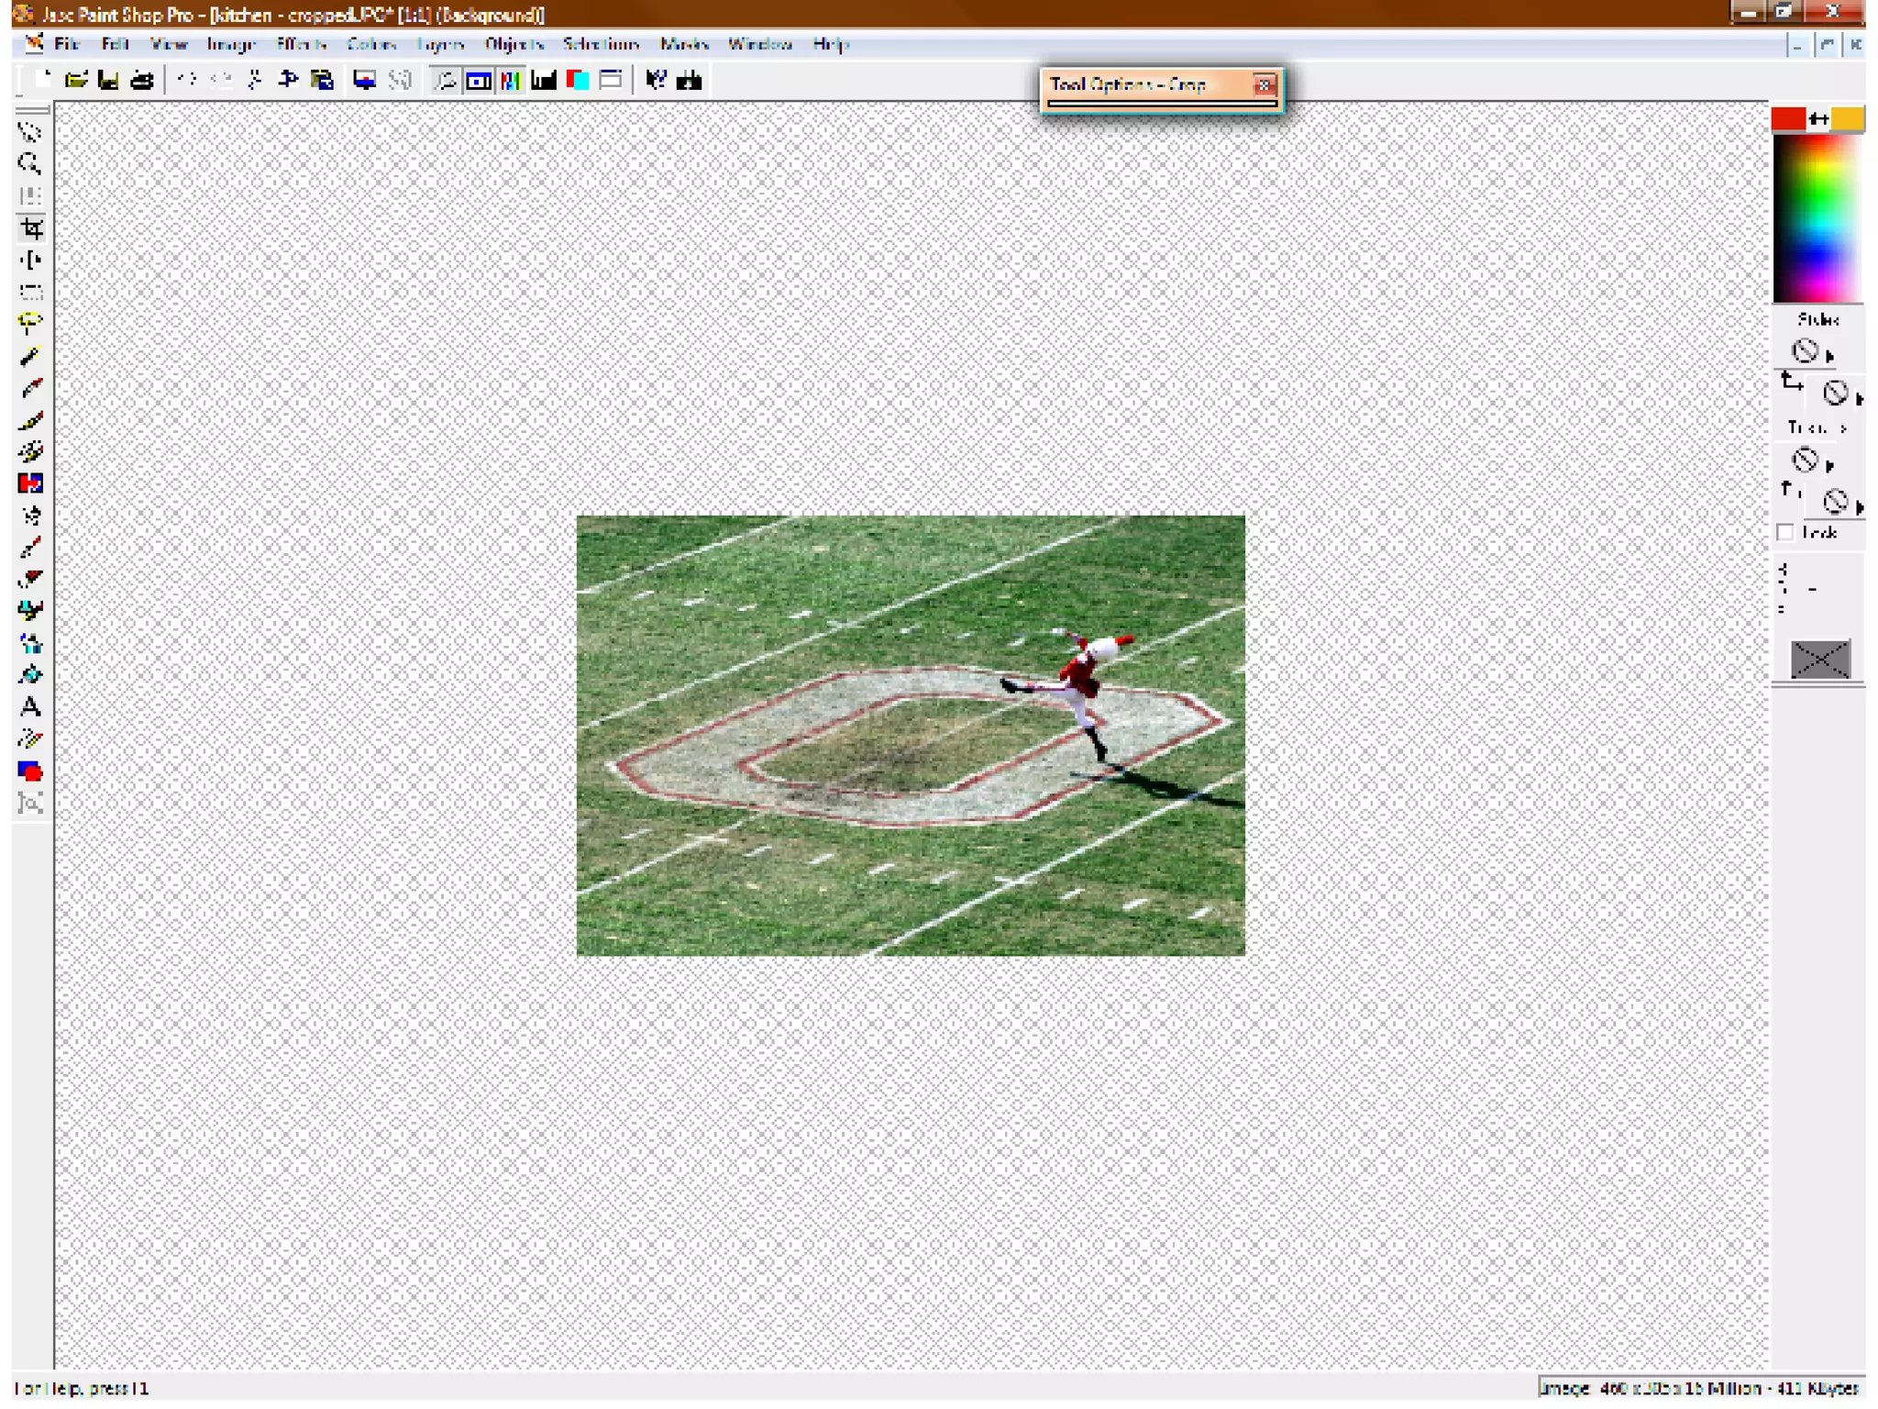
Task: Choose the Text tool
Action: coord(30,707)
